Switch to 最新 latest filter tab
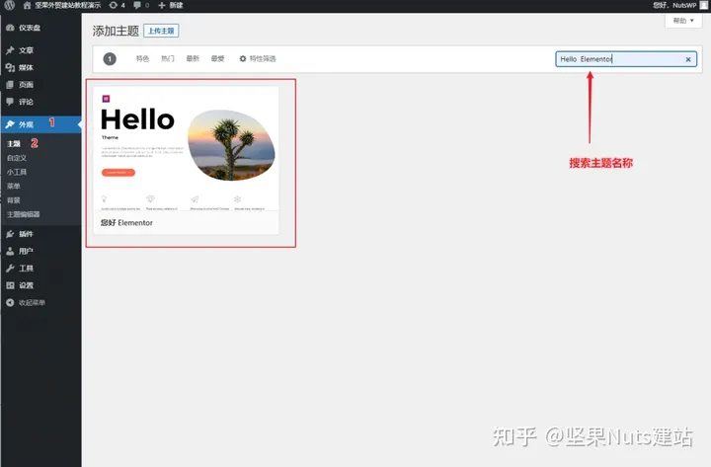Image resolution: width=711 pixels, height=467 pixels. [x=193, y=58]
